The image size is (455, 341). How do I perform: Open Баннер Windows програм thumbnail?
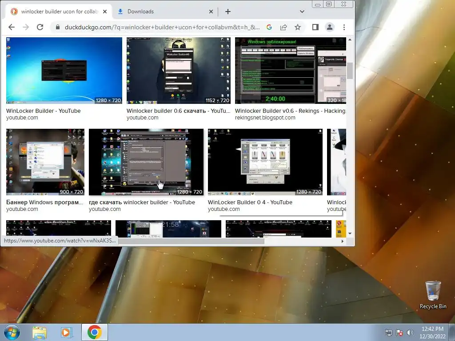click(45, 162)
